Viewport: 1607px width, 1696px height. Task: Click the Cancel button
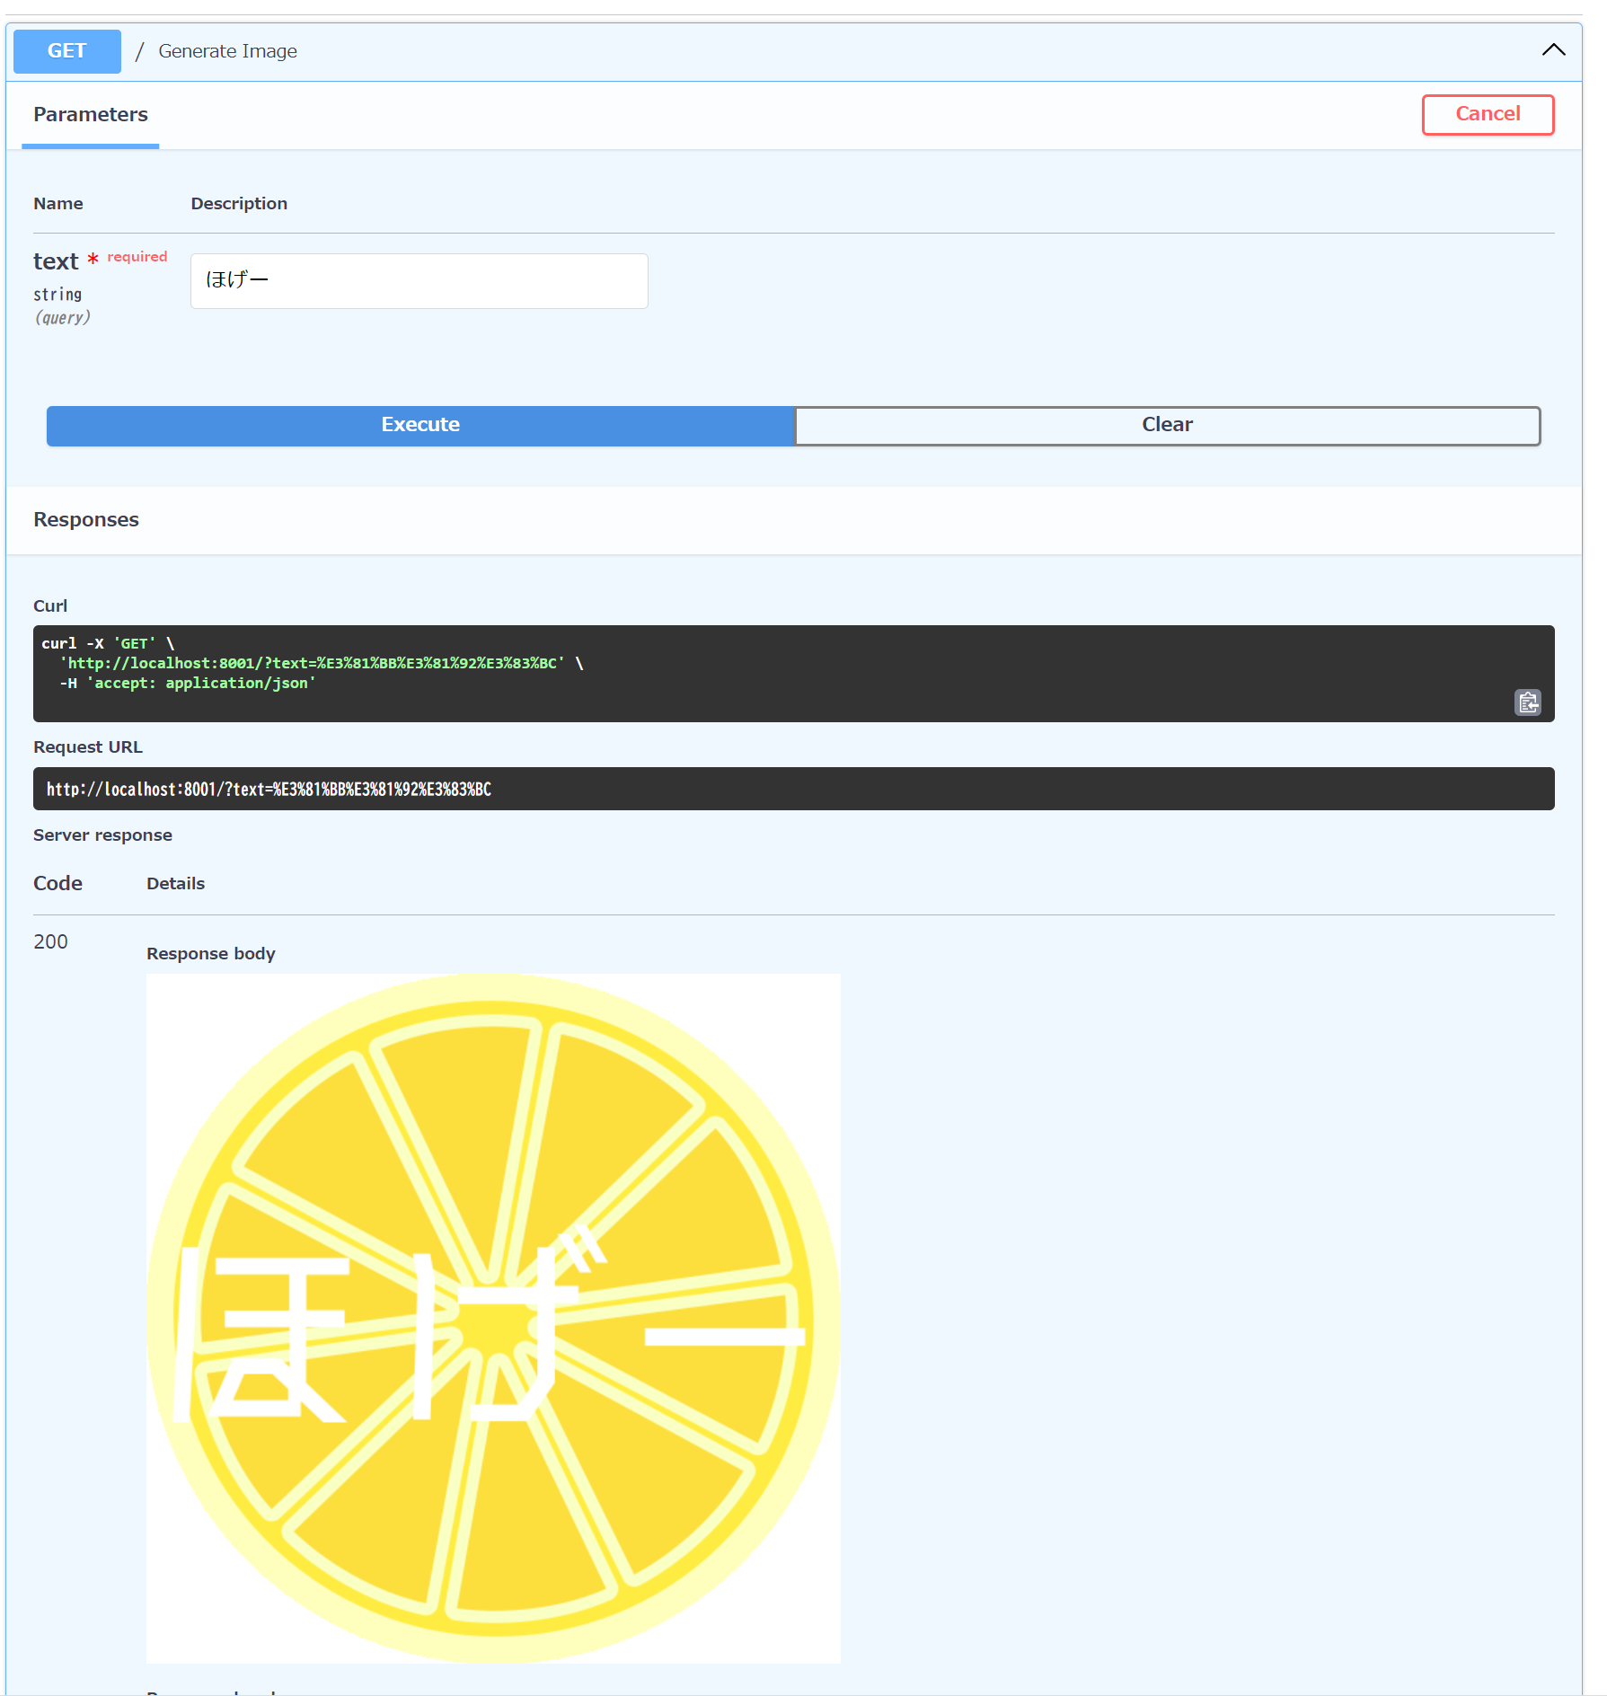click(x=1488, y=115)
